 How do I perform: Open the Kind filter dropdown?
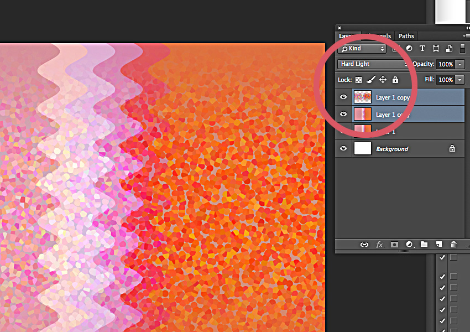click(x=361, y=48)
